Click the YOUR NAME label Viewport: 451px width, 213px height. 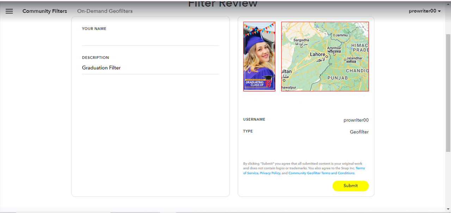(x=94, y=29)
